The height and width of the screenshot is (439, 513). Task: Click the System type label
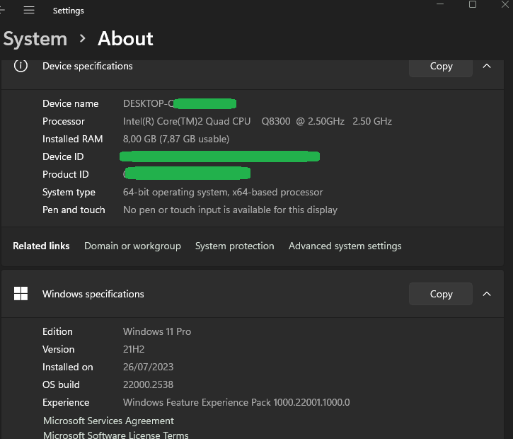tap(69, 192)
